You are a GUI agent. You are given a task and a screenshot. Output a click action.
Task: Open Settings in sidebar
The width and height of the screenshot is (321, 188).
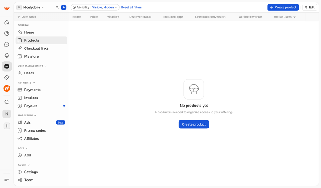tap(41, 172)
